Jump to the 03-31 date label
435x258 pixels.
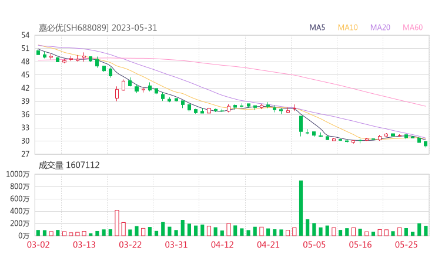(x=176, y=245)
